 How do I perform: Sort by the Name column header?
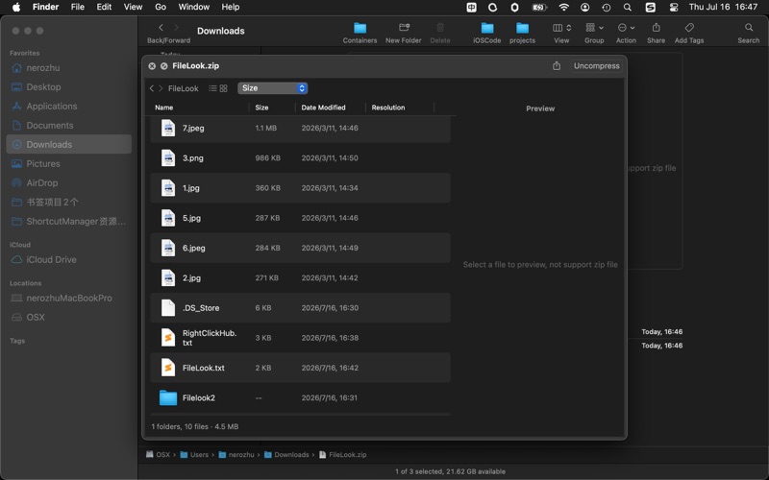tap(163, 108)
